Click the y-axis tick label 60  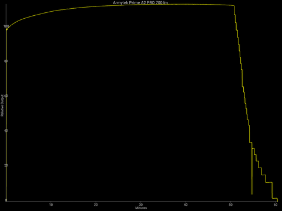pos(6,96)
